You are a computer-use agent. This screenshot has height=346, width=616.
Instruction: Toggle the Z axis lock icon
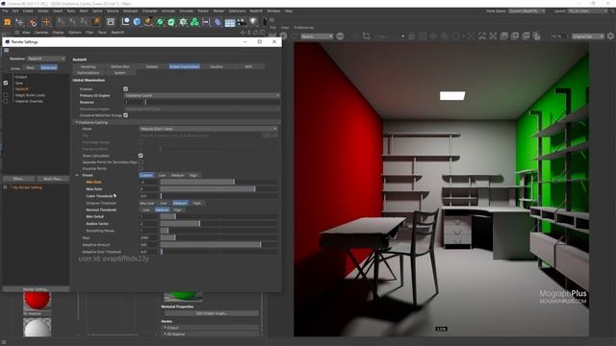point(84,21)
